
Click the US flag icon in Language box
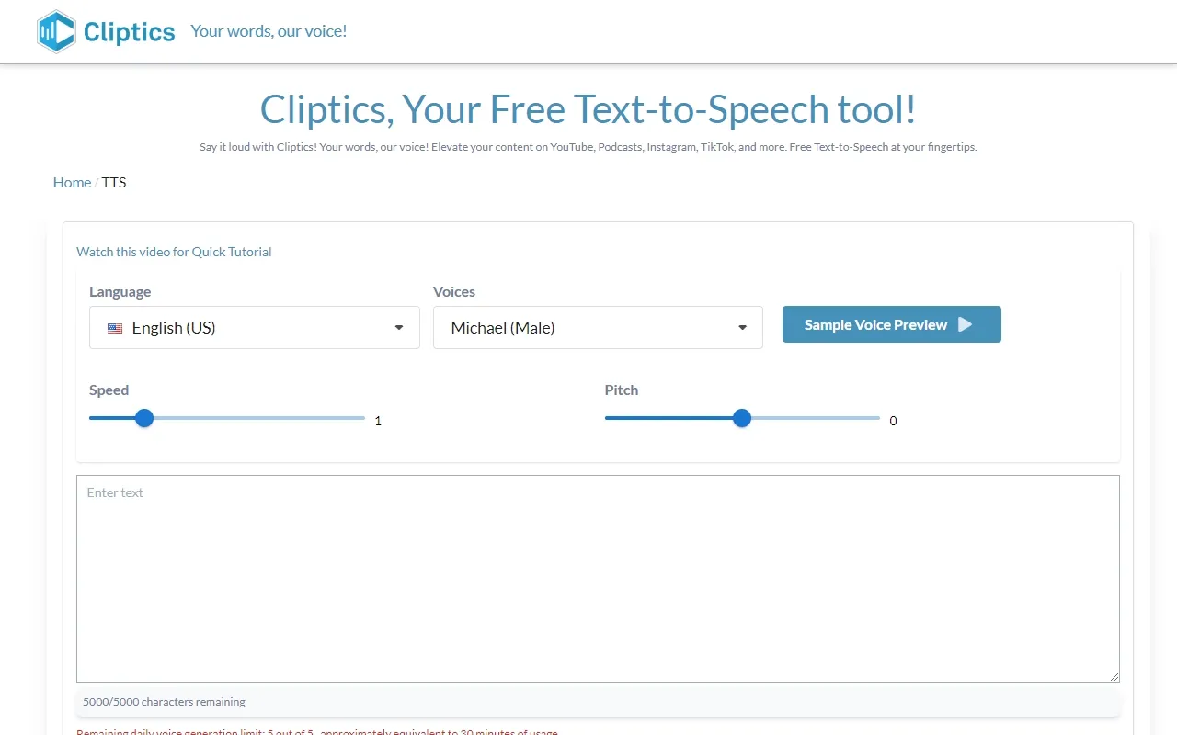(115, 328)
